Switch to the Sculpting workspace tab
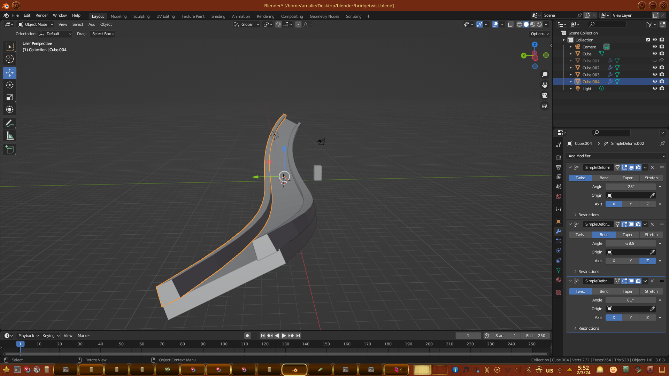This screenshot has width=669, height=376. coord(141,16)
